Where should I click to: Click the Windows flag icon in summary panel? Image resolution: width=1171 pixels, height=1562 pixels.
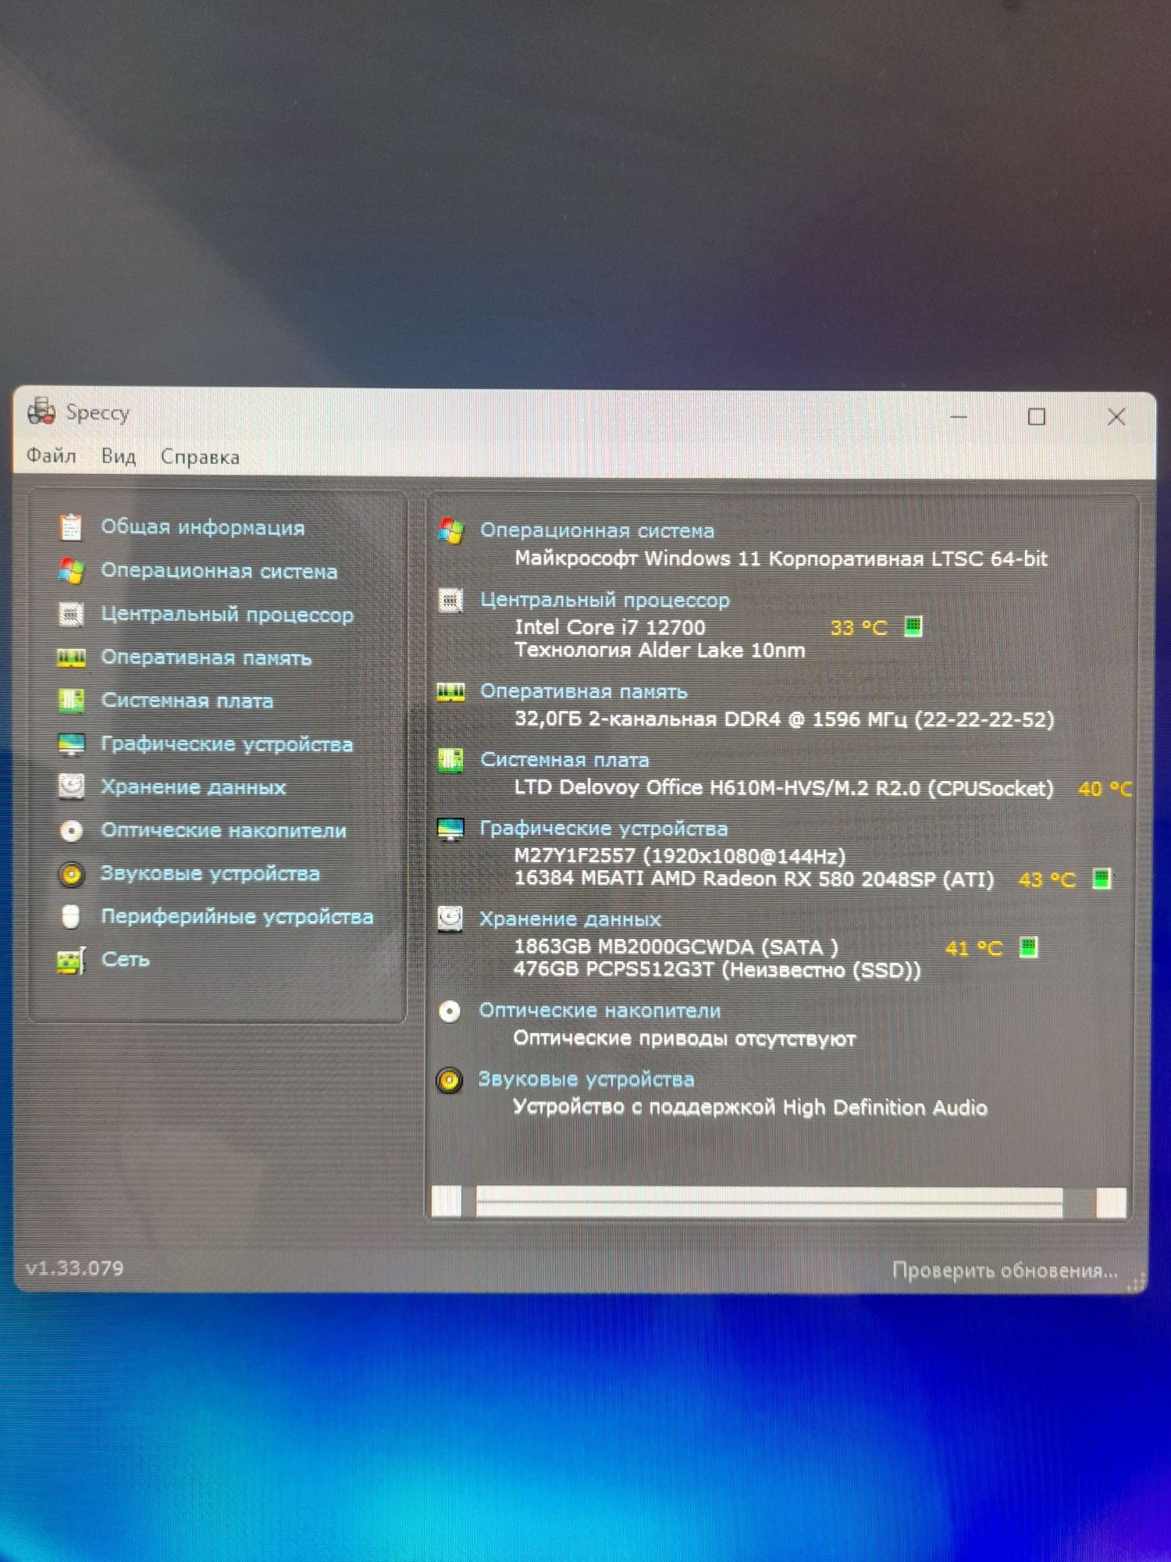[x=451, y=531]
